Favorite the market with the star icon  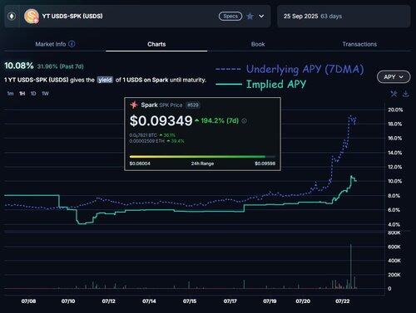[x=250, y=17]
